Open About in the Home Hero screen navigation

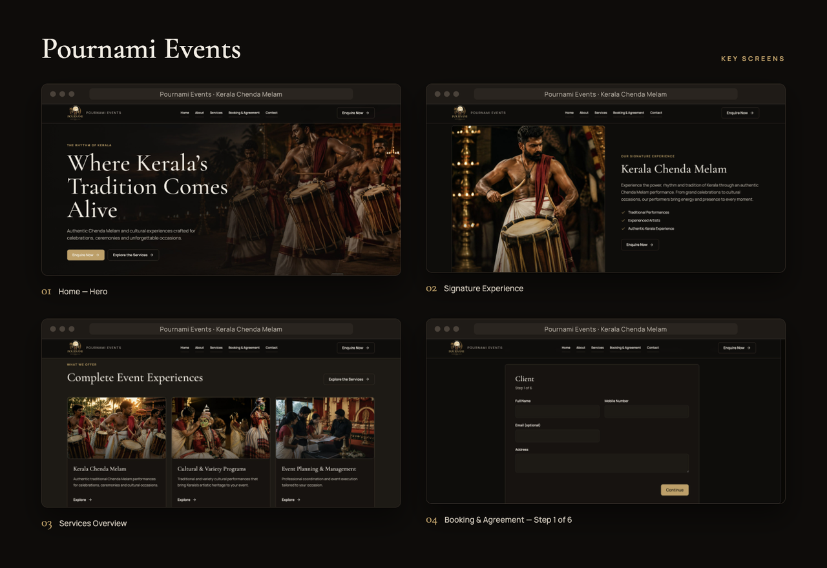[200, 113]
